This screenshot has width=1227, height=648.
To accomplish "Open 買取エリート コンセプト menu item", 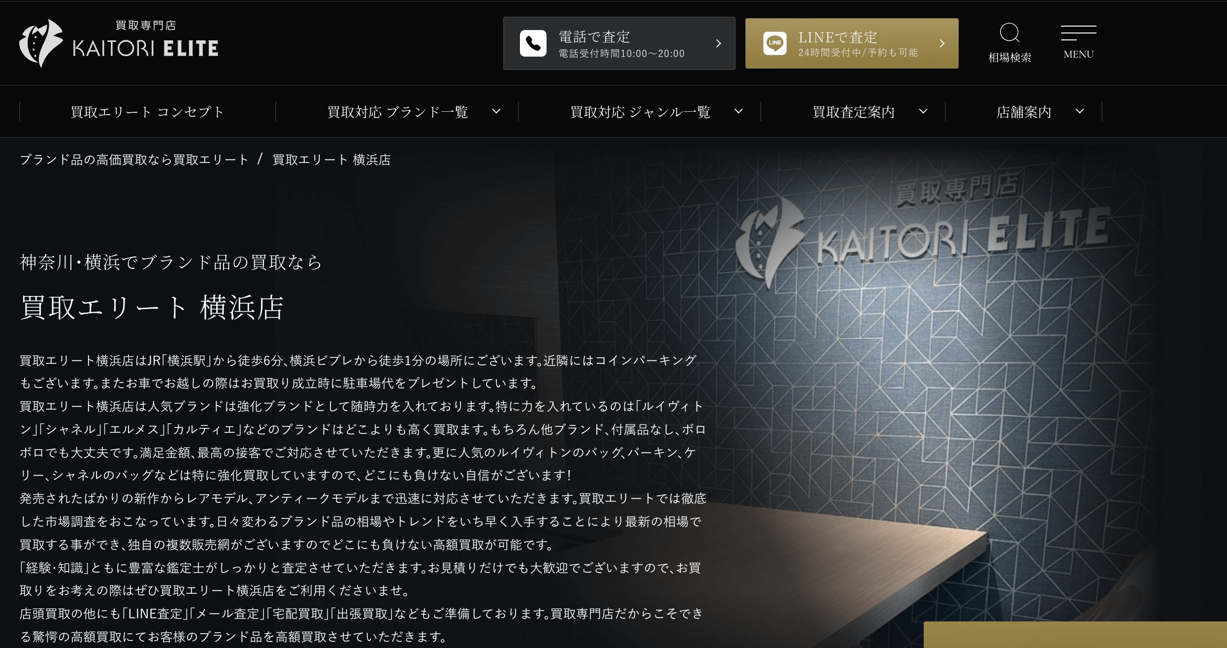I will [147, 112].
